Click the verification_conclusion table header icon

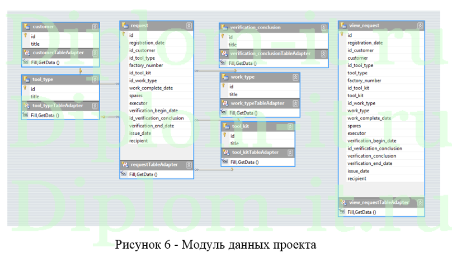pos(223,27)
